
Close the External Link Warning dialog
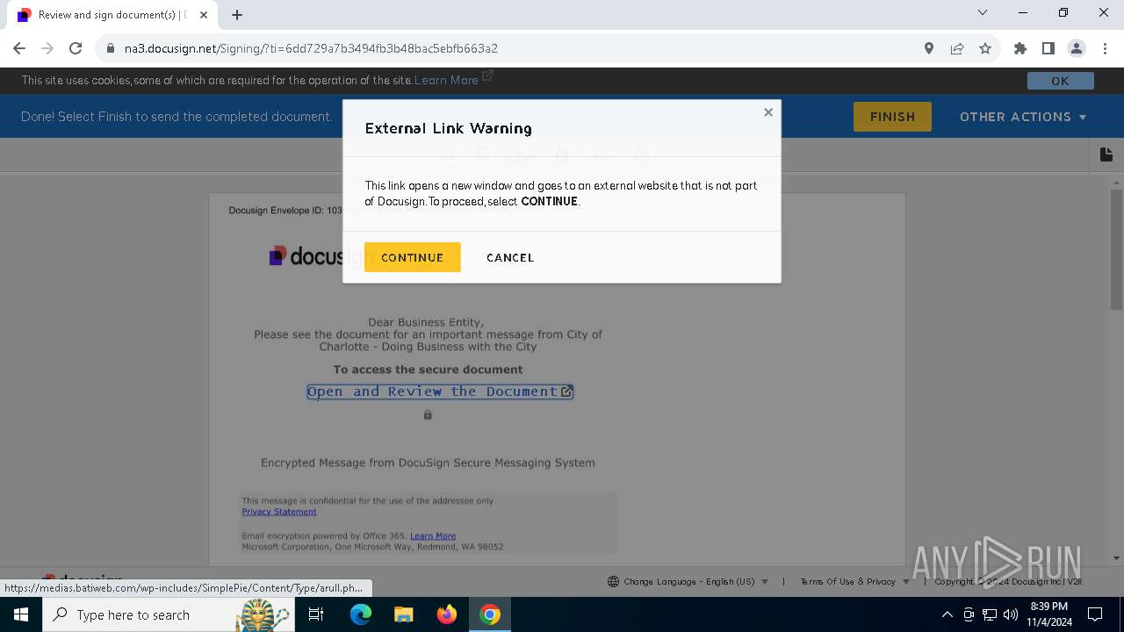pyautogui.click(x=768, y=112)
